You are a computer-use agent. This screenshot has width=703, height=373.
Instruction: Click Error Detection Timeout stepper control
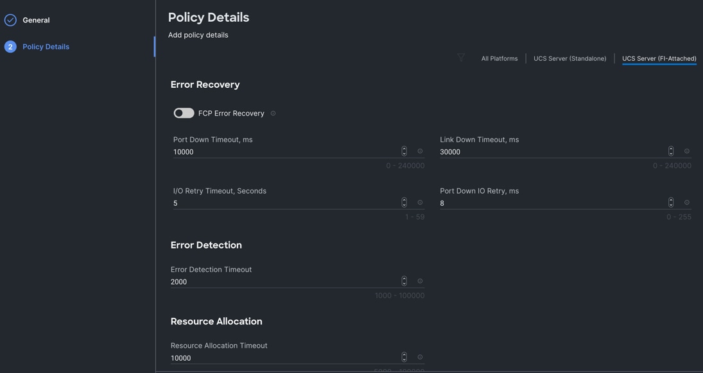click(x=404, y=281)
